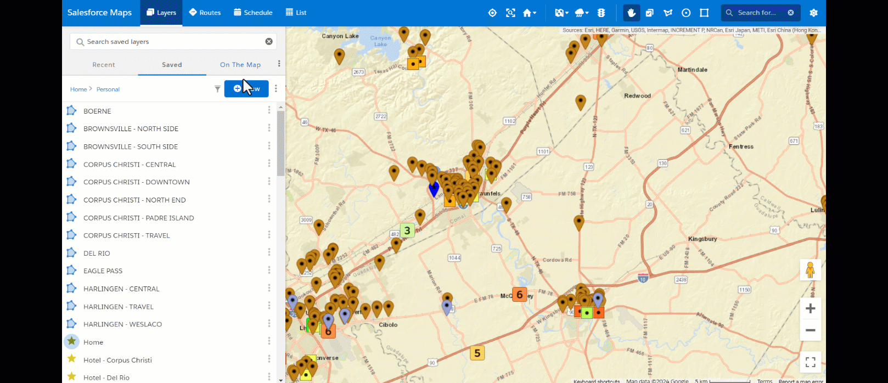This screenshot has height=383, width=888.
Task: Click the filter funnel icon for layers
Action: coord(217,89)
